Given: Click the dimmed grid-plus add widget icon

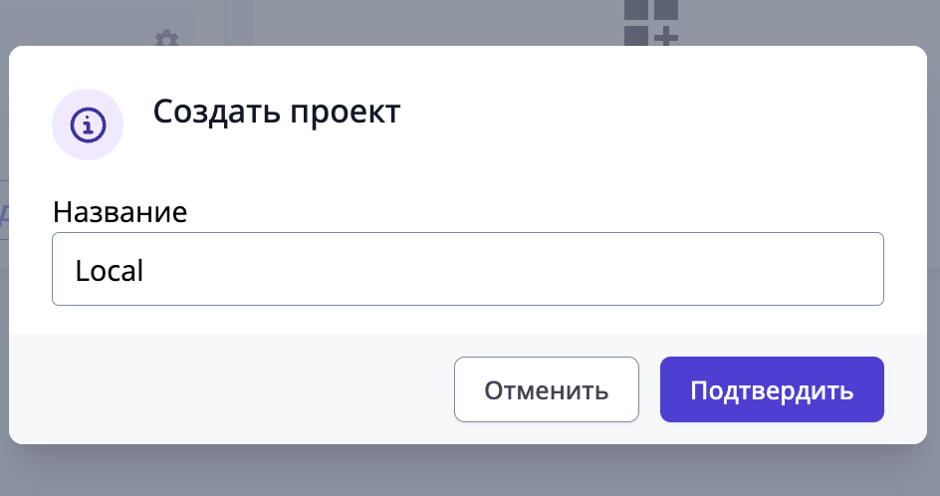Looking at the screenshot, I should point(651,23).
